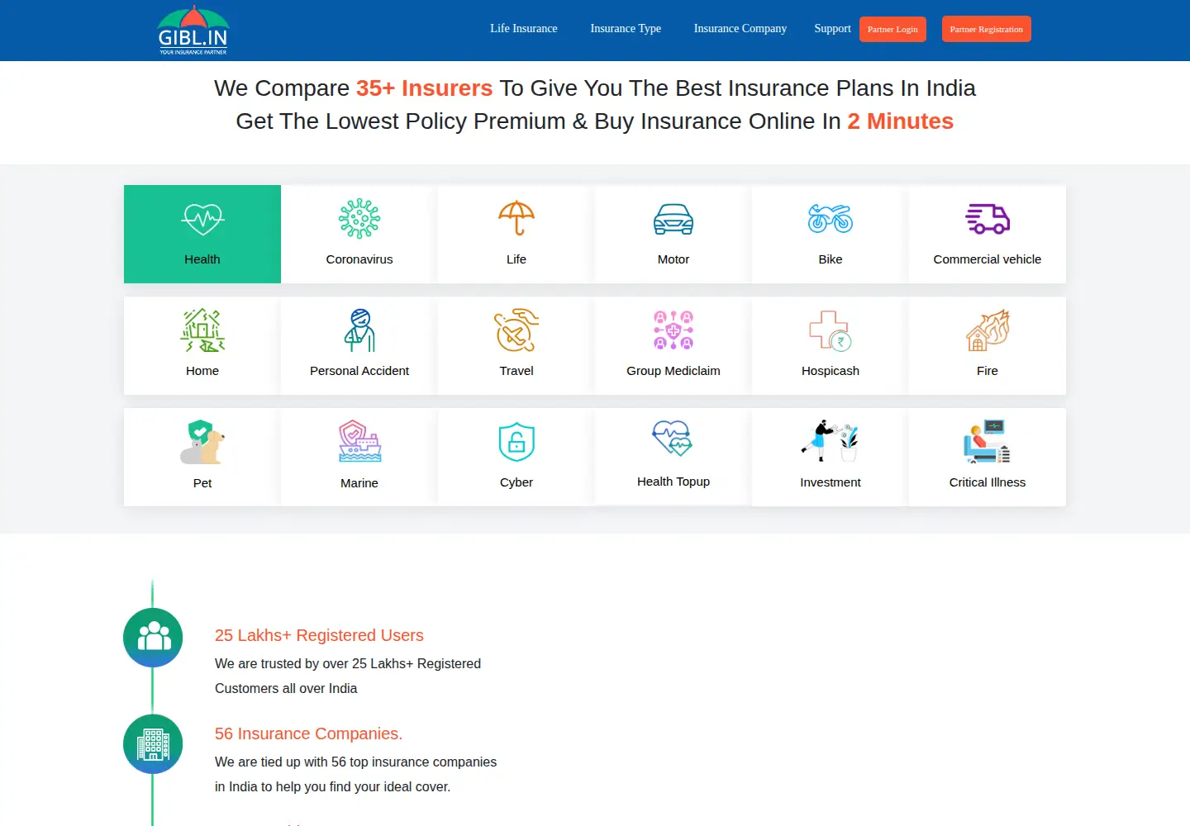Choose the Coronavirus virus icon
The image size is (1190, 826).
(x=359, y=219)
